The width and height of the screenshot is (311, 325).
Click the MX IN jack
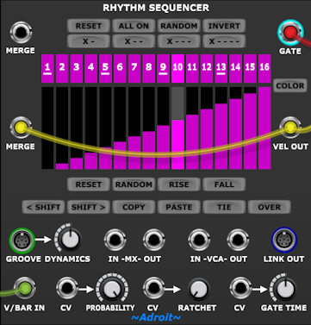tap(115, 240)
